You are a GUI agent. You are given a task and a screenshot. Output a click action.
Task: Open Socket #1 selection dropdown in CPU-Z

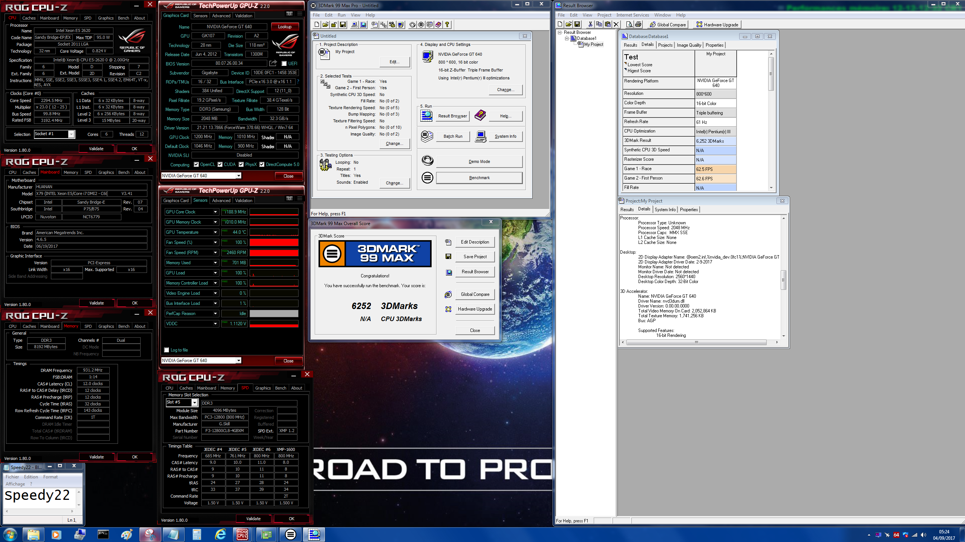pos(71,134)
